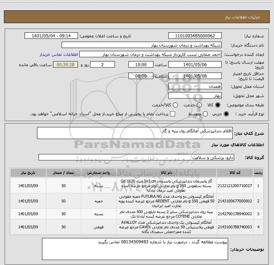Click the کد کالا column header
The width and height of the screenshot is (274, 265).
235,173
